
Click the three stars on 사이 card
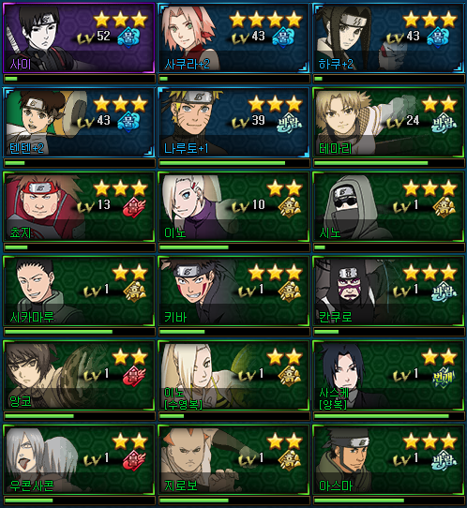coord(121,19)
